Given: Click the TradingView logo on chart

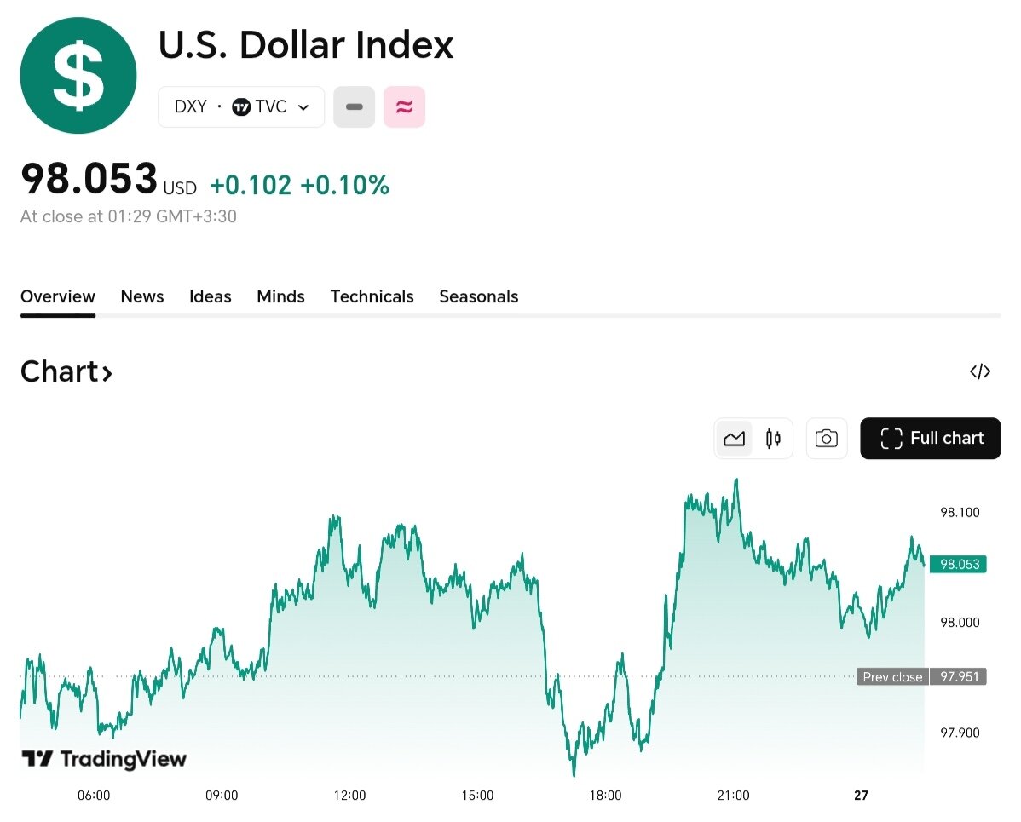Looking at the screenshot, I should (104, 759).
